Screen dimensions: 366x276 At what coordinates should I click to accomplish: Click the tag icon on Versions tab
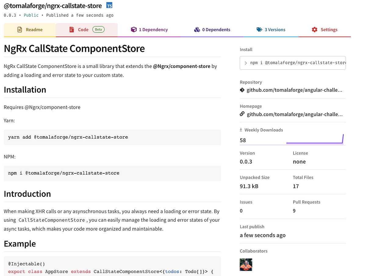pos(260,30)
